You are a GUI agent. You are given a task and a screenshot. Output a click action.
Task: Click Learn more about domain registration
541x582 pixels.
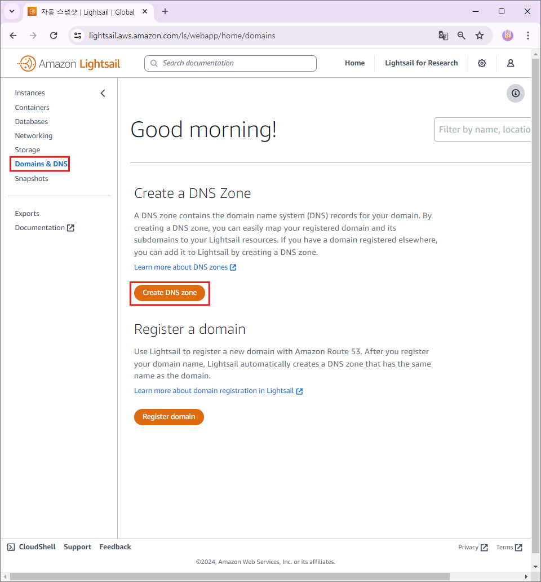[x=219, y=391]
